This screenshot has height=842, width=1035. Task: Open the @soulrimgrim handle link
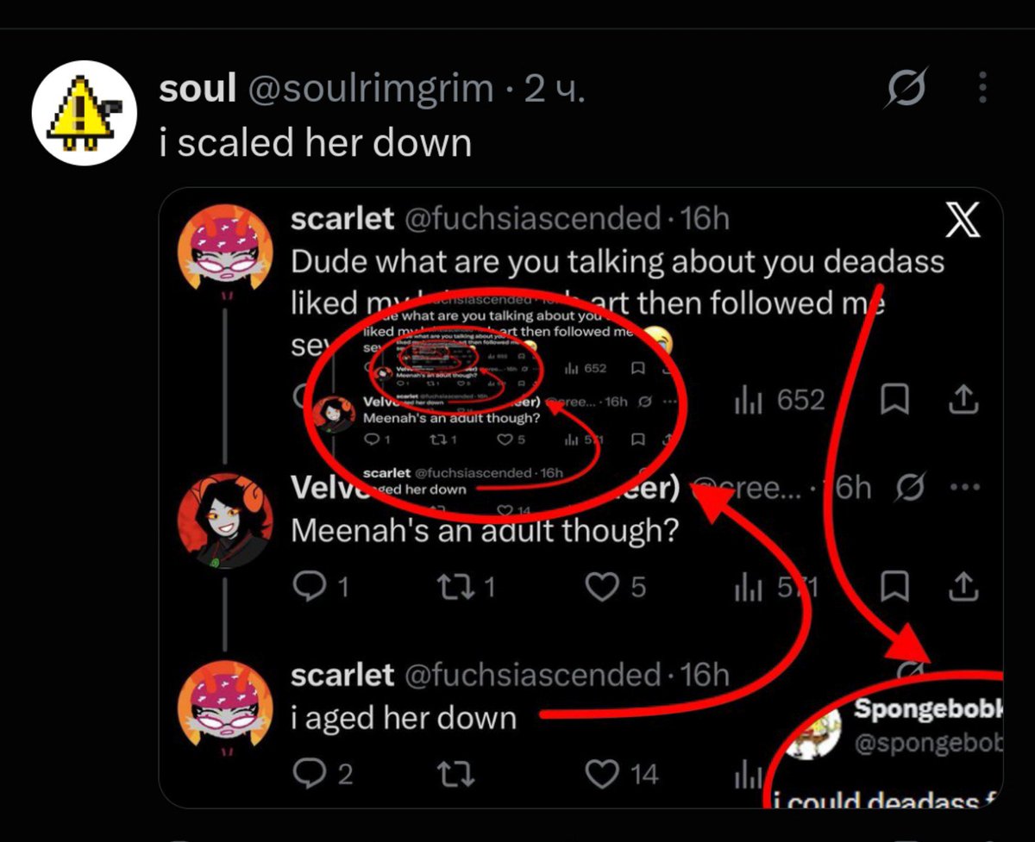coord(372,90)
